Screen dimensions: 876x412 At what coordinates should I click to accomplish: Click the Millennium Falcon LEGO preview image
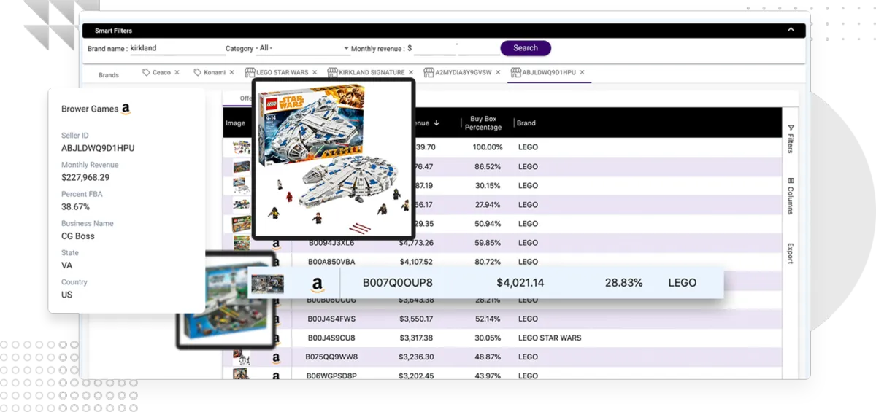tap(334, 158)
